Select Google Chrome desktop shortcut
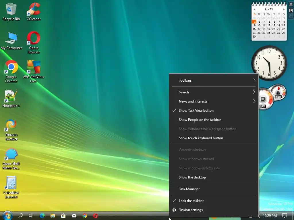The width and height of the screenshot is (294, 220). click(x=11, y=71)
